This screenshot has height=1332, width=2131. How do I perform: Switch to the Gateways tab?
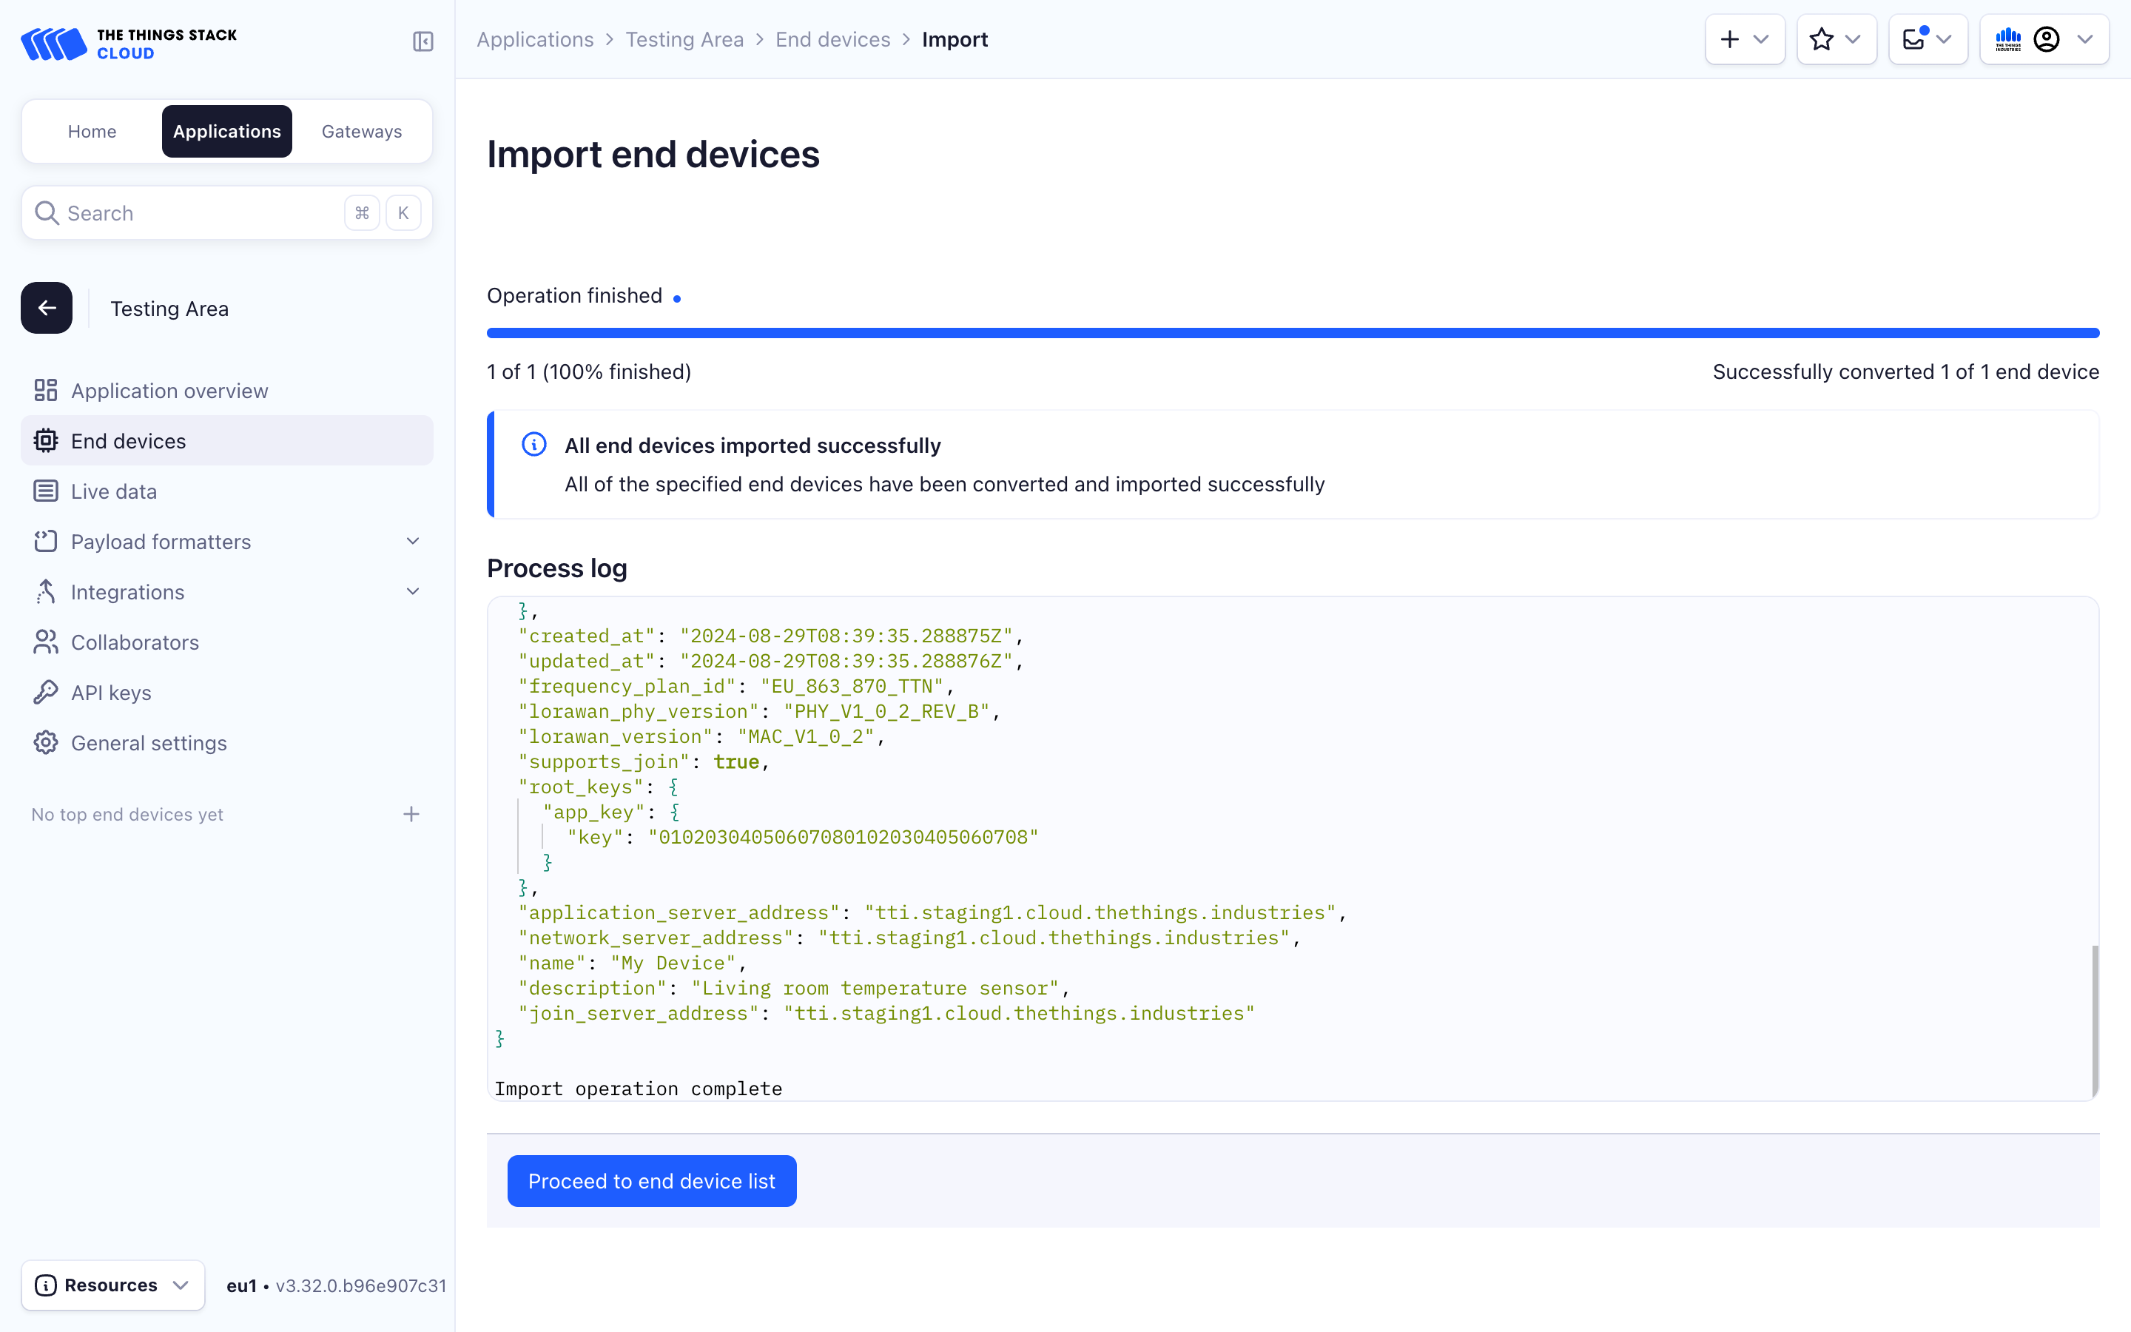tap(361, 131)
